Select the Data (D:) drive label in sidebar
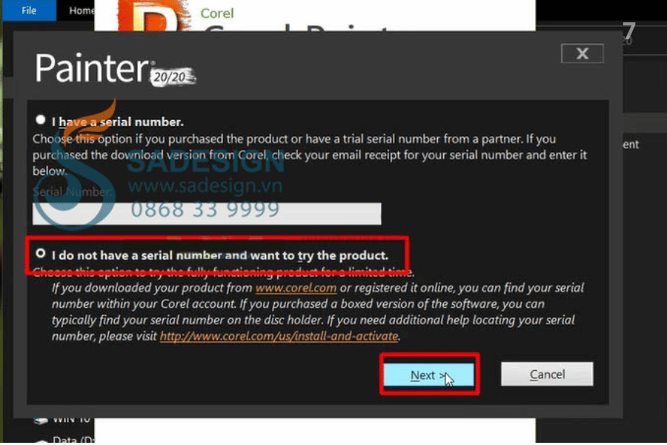 (x=73, y=441)
